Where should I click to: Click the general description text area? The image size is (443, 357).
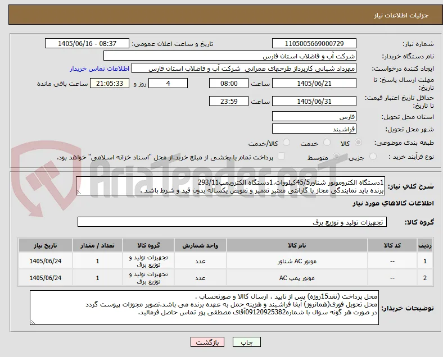(x=230, y=186)
